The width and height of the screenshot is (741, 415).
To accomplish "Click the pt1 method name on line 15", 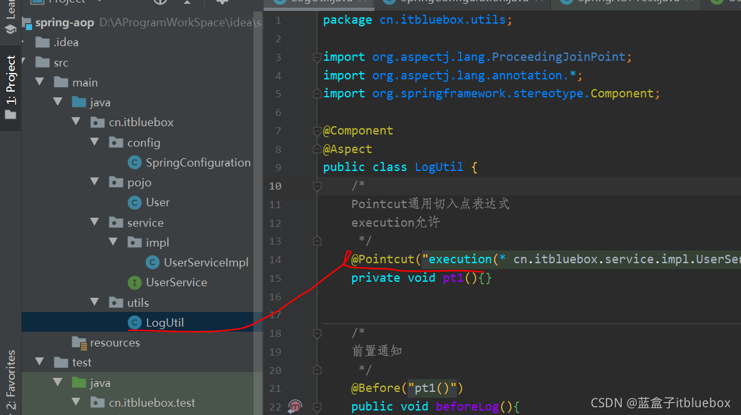I will click(453, 278).
